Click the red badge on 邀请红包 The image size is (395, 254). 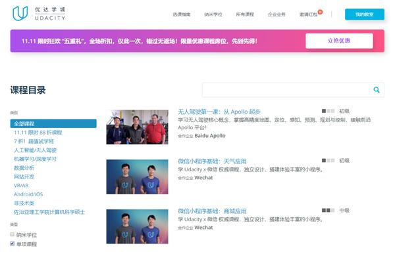pyautogui.click(x=320, y=12)
